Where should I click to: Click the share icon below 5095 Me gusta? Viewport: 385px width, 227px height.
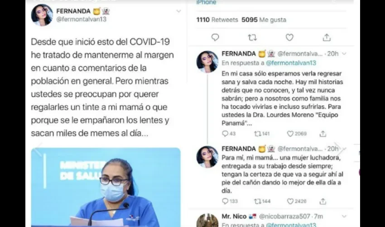click(327, 37)
